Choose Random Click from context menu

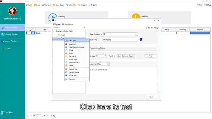pos(77,62)
